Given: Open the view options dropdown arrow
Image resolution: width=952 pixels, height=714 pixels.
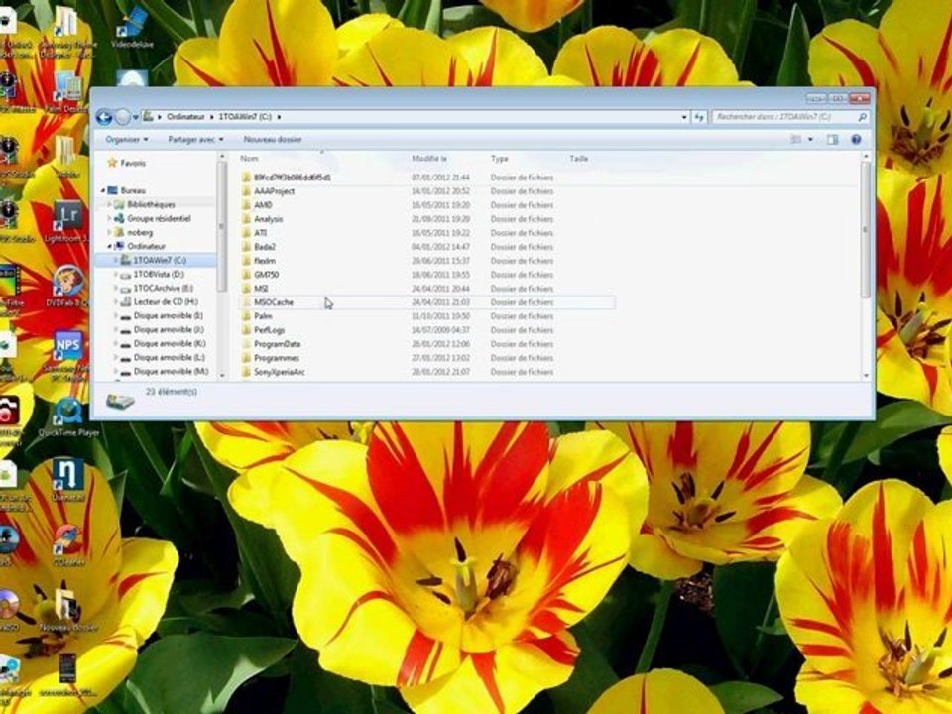Looking at the screenshot, I should coord(810,140).
